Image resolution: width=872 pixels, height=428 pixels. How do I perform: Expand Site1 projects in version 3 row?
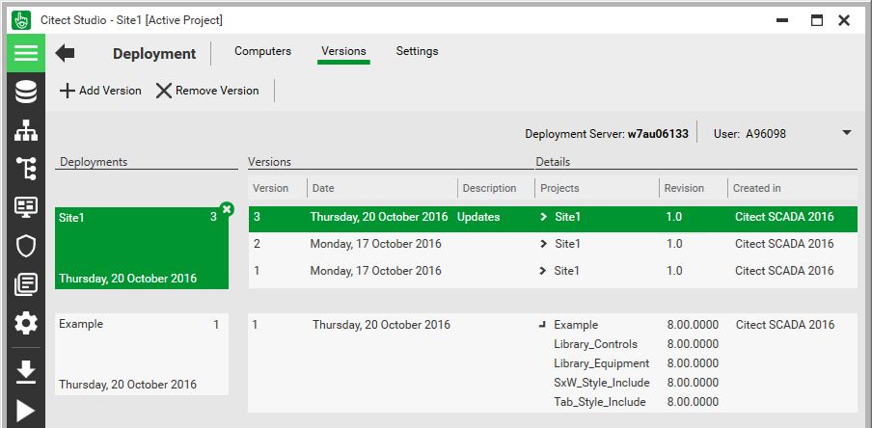click(545, 217)
